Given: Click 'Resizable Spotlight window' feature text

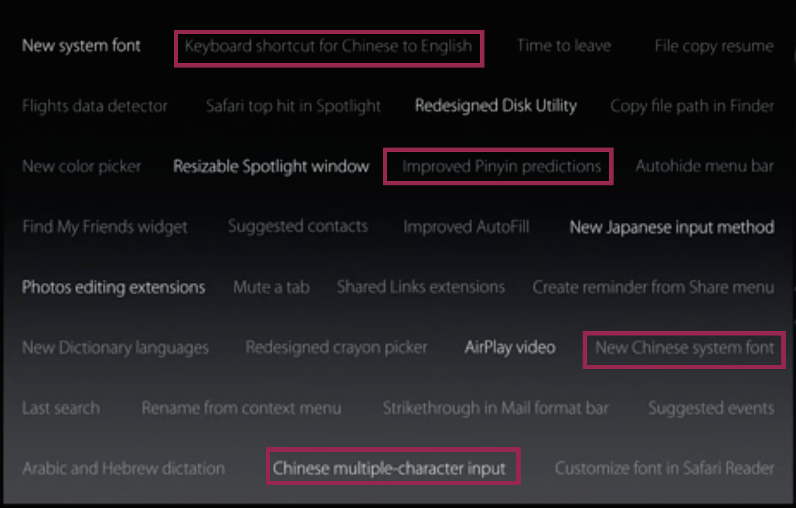Looking at the screenshot, I should pyautogui.click(x=271, y=166).
